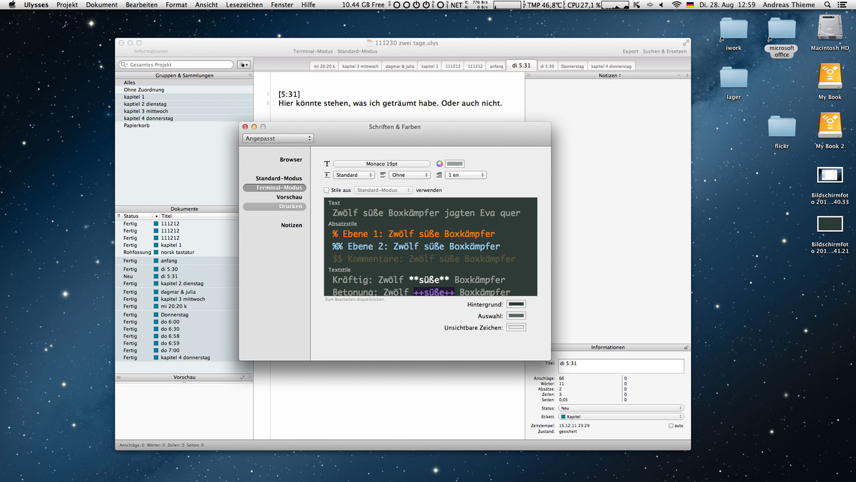Open the Standard line spacing dropdown
Viewport: 856px width, 482px height.
354,175
